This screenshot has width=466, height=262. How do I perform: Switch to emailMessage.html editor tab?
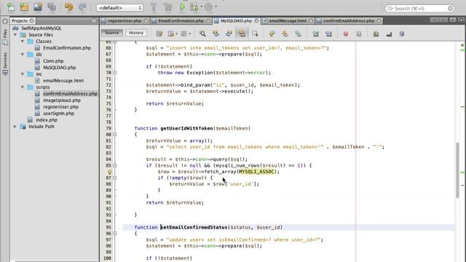[288, 21]
